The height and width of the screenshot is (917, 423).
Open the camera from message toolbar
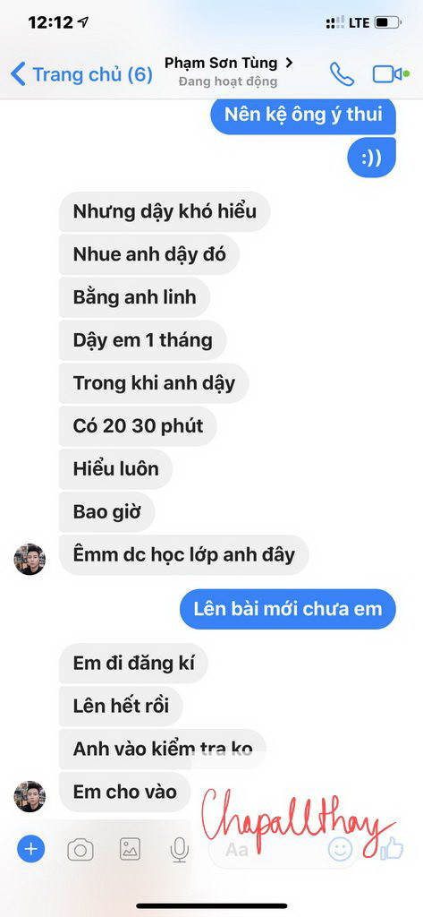point(80,849)
